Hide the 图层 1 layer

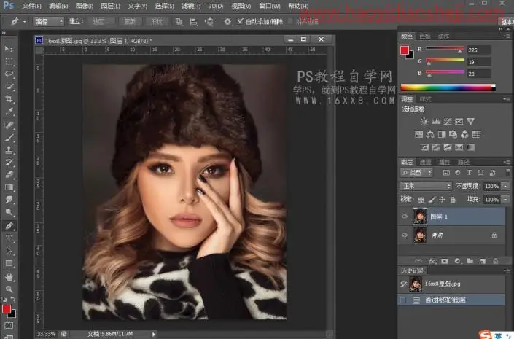(405, 217)
